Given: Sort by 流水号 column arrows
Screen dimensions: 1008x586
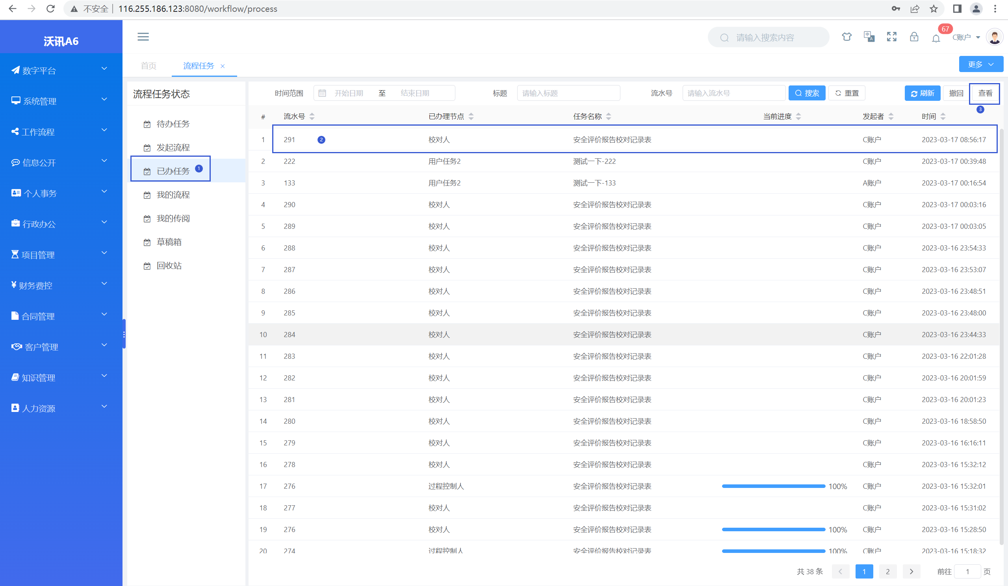Looking at the screenshot, I should (x=312, y=117).
